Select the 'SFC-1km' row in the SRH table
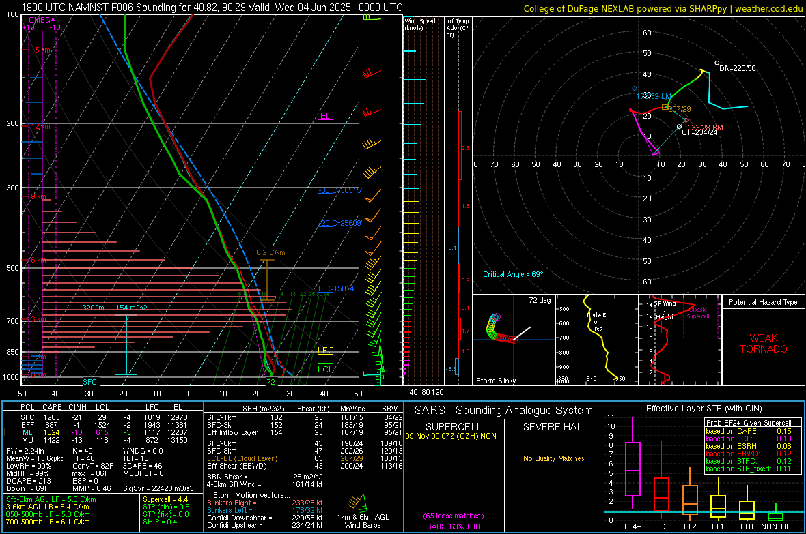This screenshot has height=534, width=806. click(305, 417)
